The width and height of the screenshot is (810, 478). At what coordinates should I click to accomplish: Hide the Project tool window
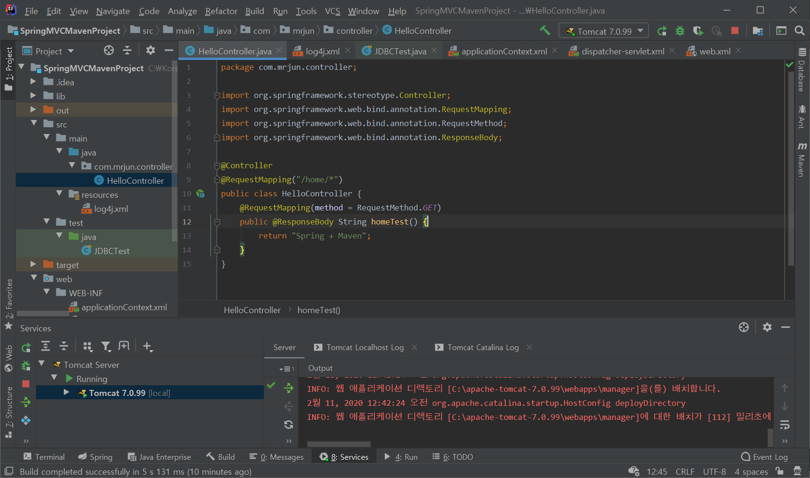coord(169,51)
